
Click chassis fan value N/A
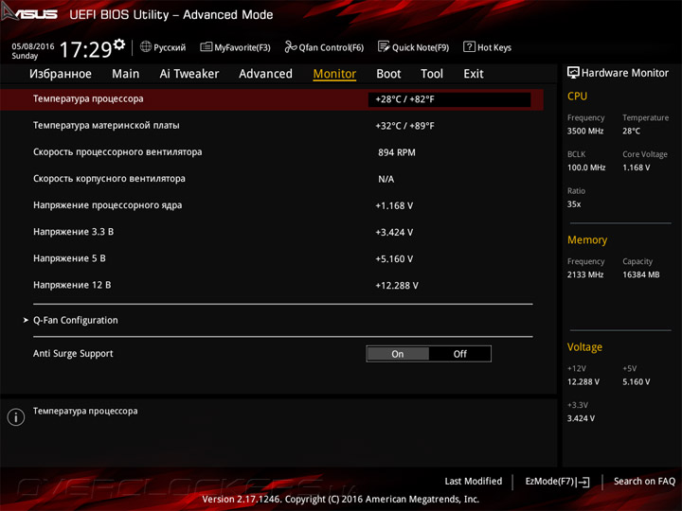click(x=386, y=179)
